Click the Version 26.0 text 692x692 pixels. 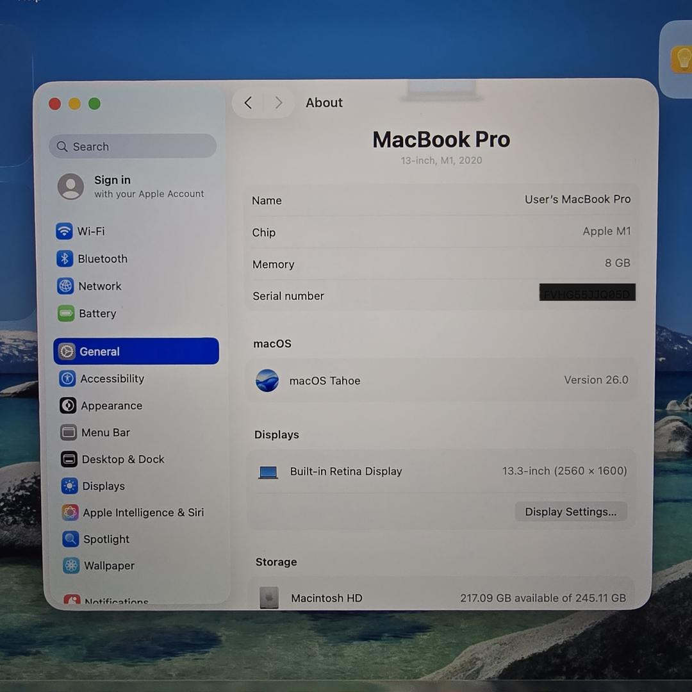click(x=596, y=380)
